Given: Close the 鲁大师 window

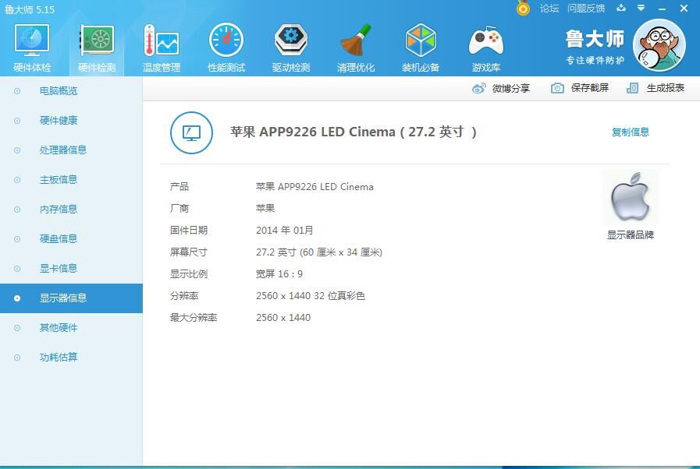Looking at the screenshot, I should pyautogui.click(x=684, y=9).
